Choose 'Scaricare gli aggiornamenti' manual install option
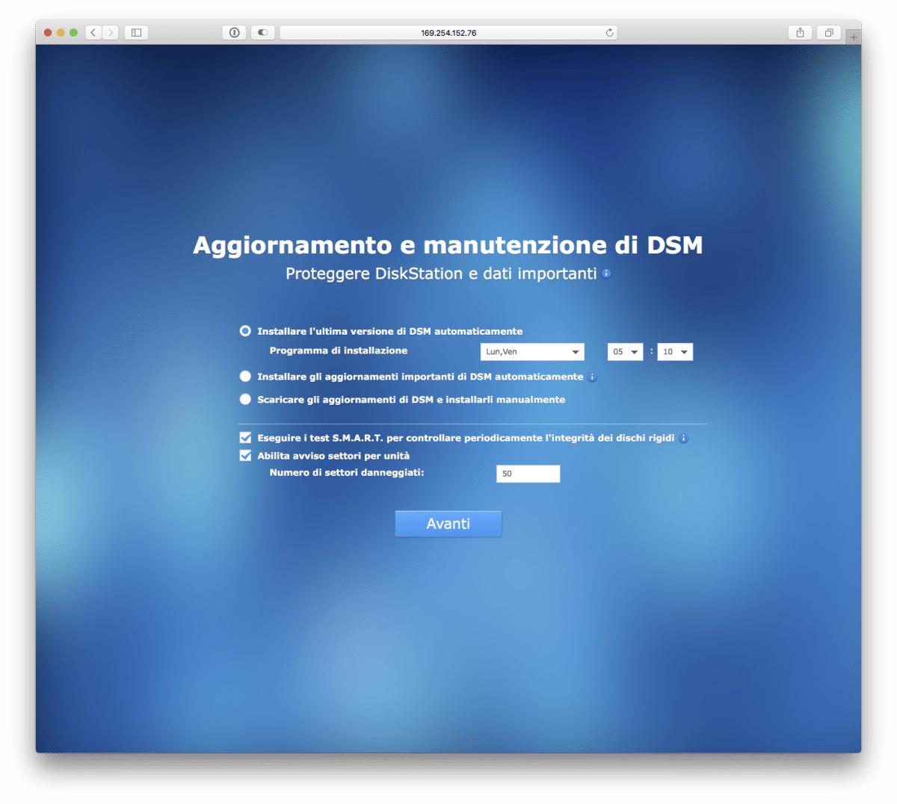 click(245, 400)
